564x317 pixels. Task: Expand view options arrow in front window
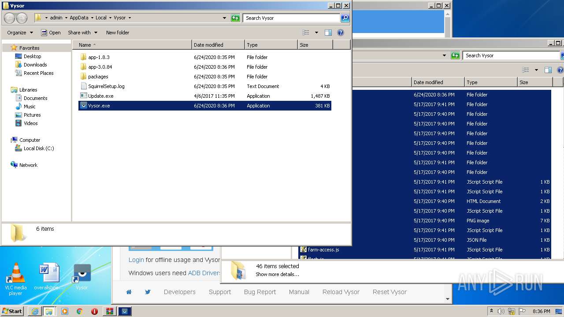pos(316,33)
